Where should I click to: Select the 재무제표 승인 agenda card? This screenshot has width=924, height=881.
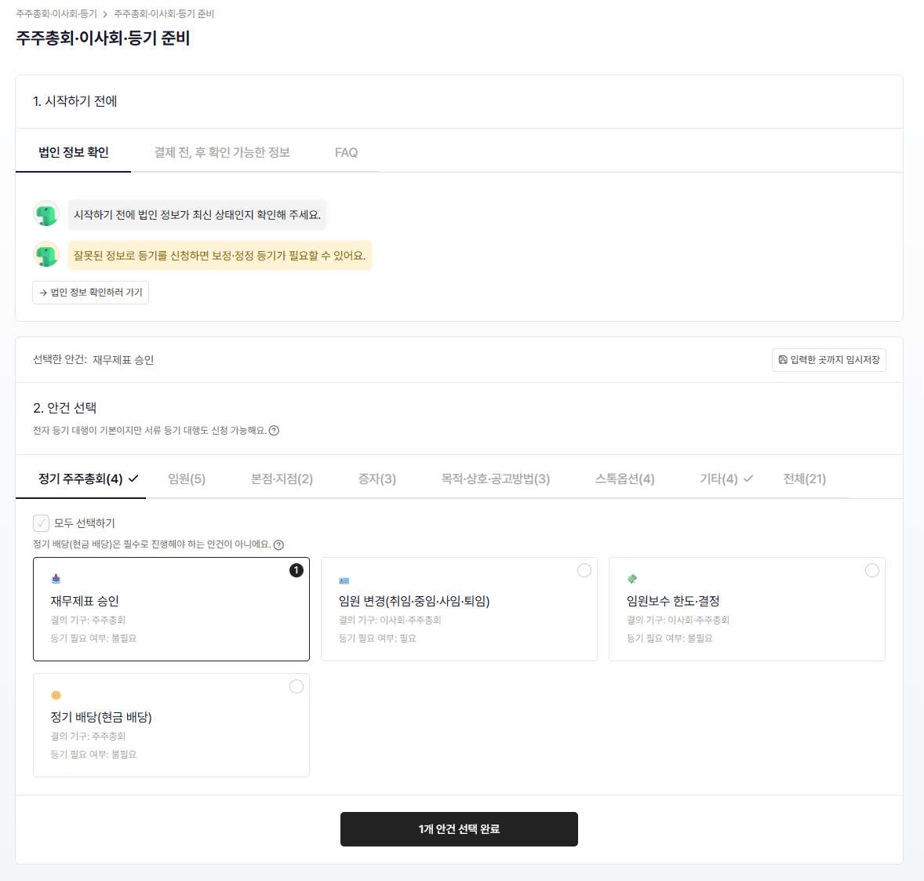point(172,610)
